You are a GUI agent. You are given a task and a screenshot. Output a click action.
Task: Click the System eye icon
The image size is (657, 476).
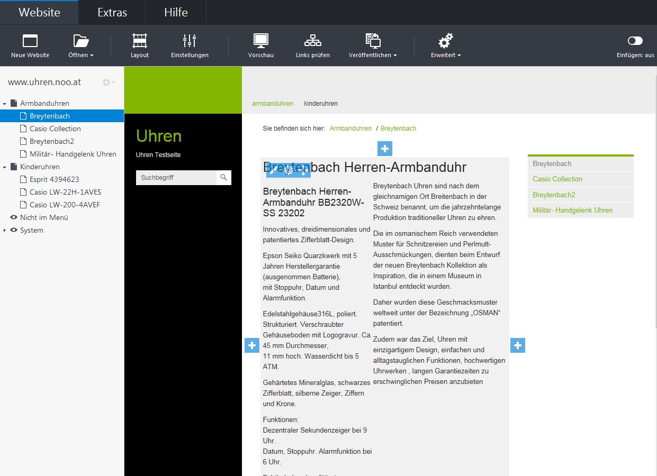[14, 230]
